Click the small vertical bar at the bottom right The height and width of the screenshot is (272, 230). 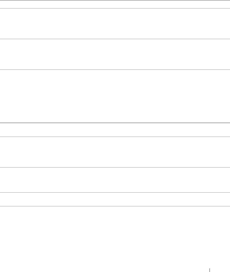[x=210, y=270]
